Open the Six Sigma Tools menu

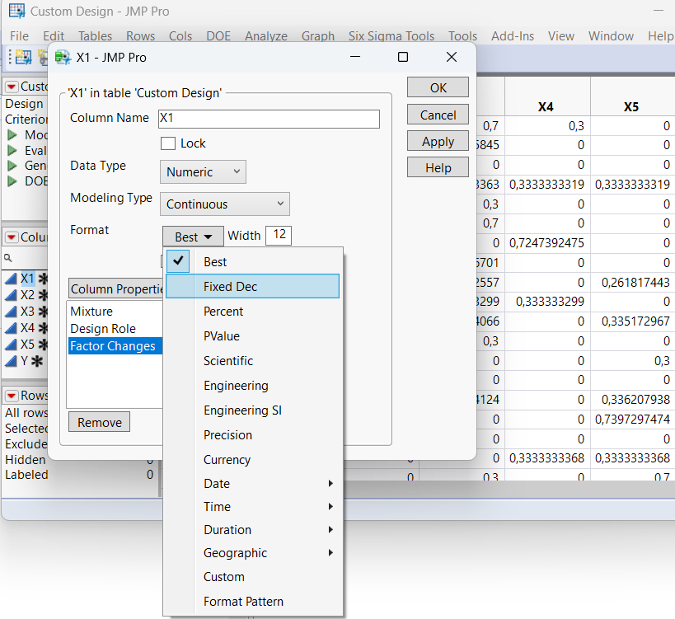(391, 35)
